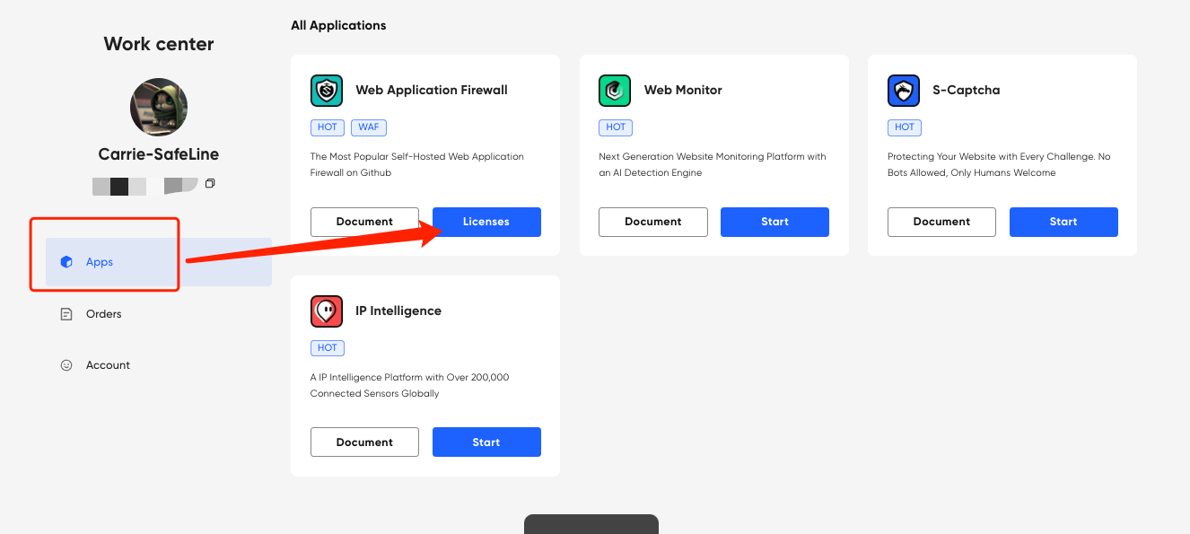This screenshot has height=534, width=1190.
Task: Click the S-Captcha blue app icon
Action: [x=904, y=91]
